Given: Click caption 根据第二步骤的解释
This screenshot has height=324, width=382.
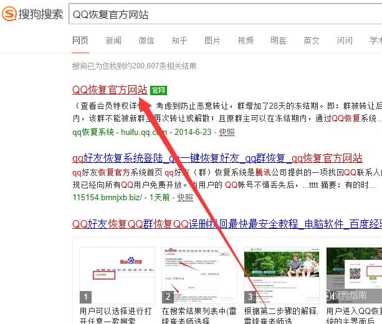Looking at the screenshot, I should pos(280,311).
